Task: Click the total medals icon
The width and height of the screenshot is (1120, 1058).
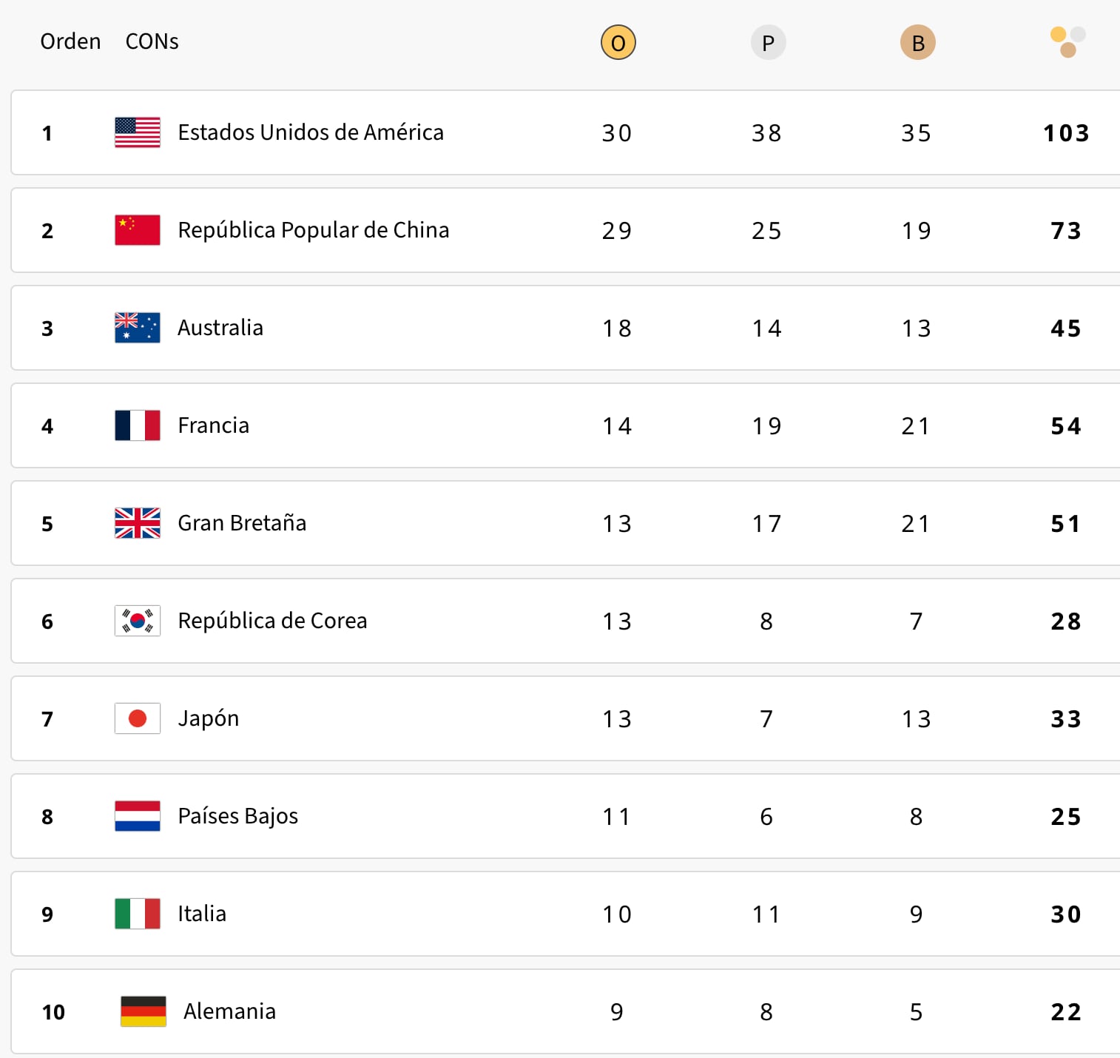Action: (x=1067, y=42)
